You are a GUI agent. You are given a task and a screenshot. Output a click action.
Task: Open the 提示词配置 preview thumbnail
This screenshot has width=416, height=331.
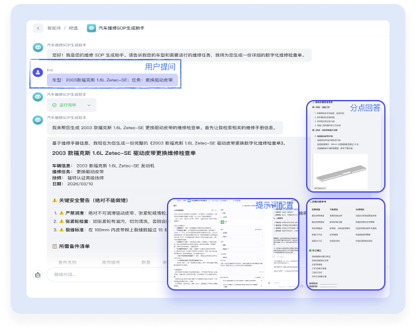point(233,244)
